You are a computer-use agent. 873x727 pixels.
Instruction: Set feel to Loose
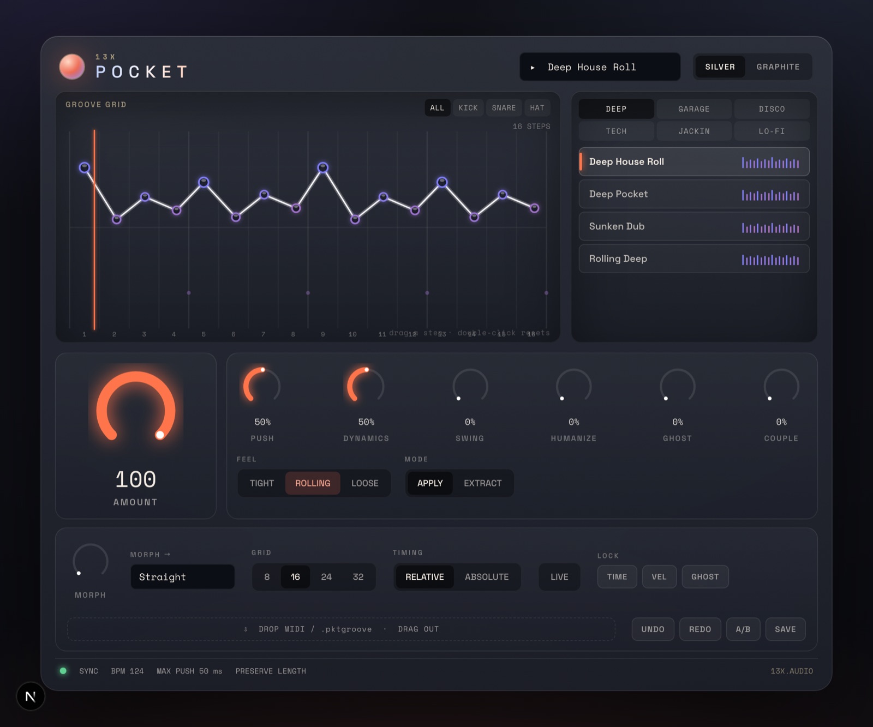click(x=365, y=483)
